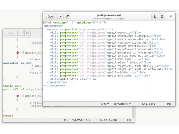The height and width of the screenshot is (134, 179).
Task: Click line containing gedit-progress-info-bar.ui
Action: pos(107,53)
